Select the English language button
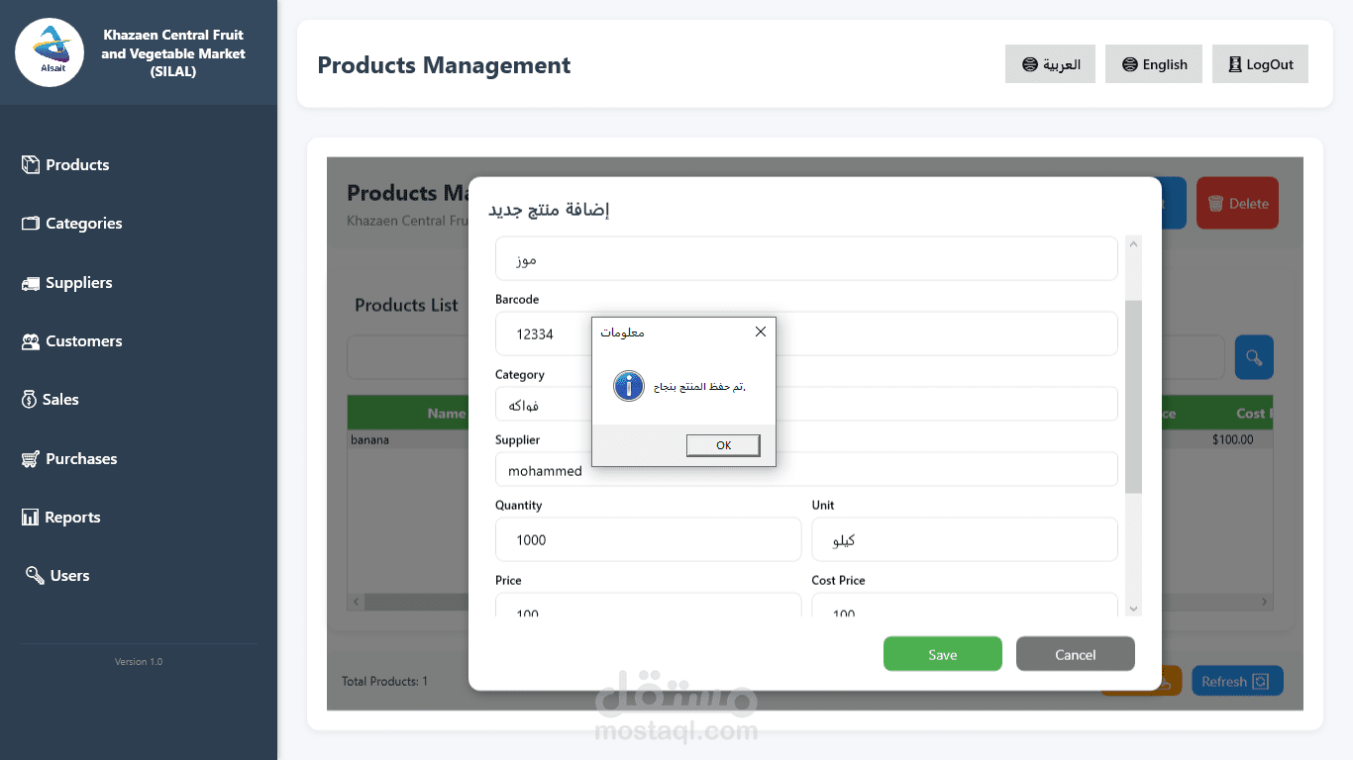Image resolution: width=1353 pixels, height=760 pixels. [1154, 64]
